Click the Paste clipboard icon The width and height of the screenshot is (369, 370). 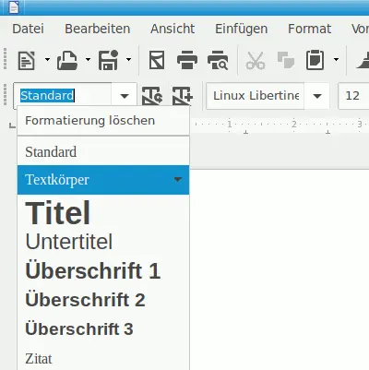point(315,60)
